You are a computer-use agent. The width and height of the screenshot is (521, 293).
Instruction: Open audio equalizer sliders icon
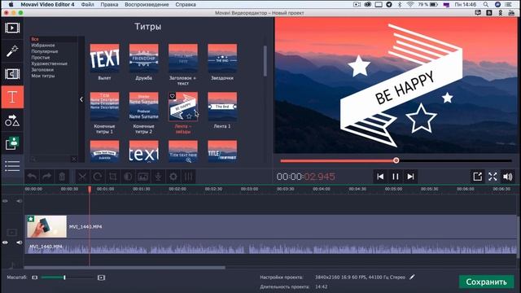[x=188, y=177]
